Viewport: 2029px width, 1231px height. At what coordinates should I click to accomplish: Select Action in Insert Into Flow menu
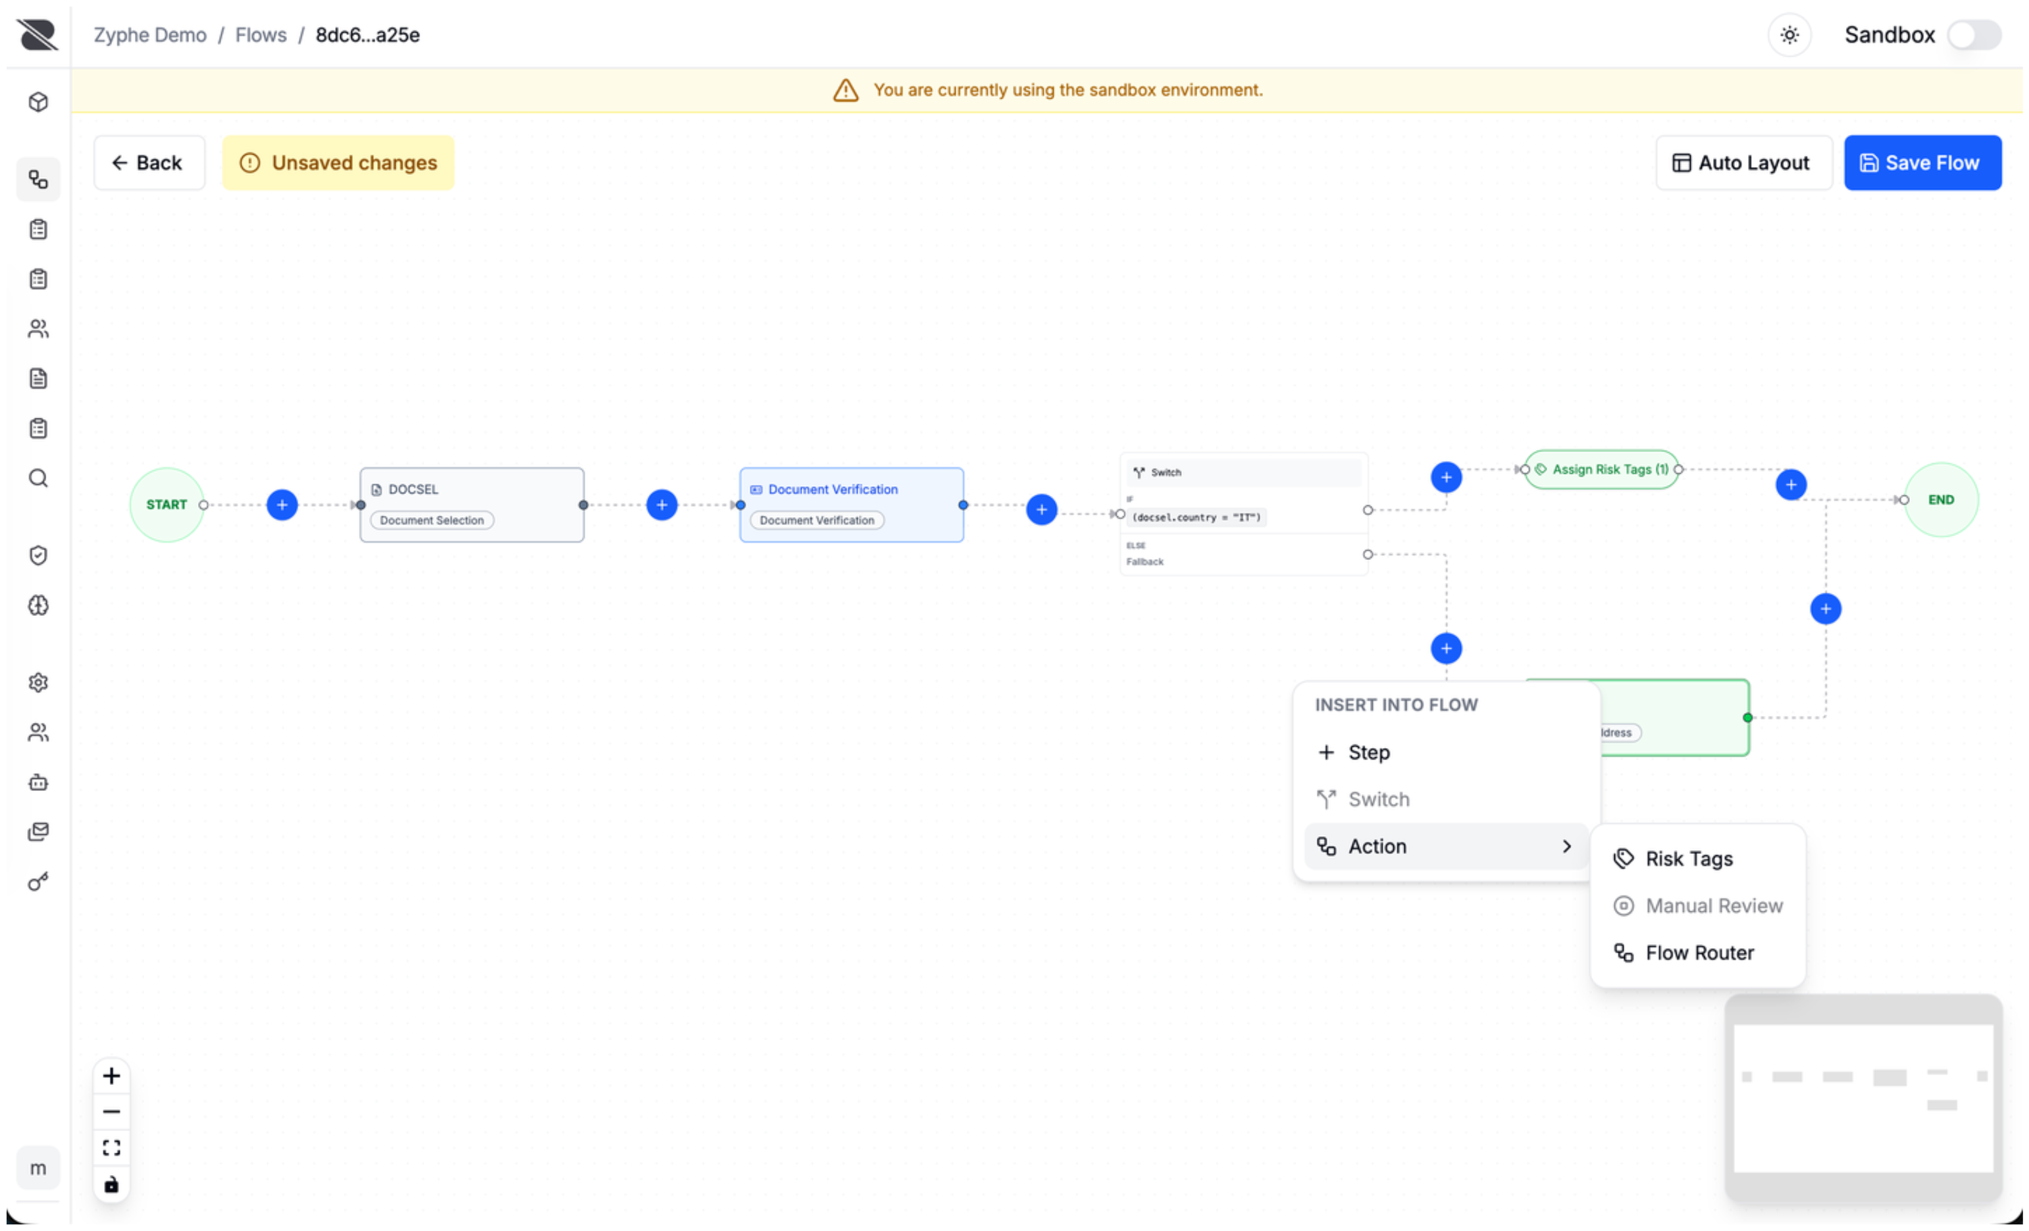tap(1446, 847)
